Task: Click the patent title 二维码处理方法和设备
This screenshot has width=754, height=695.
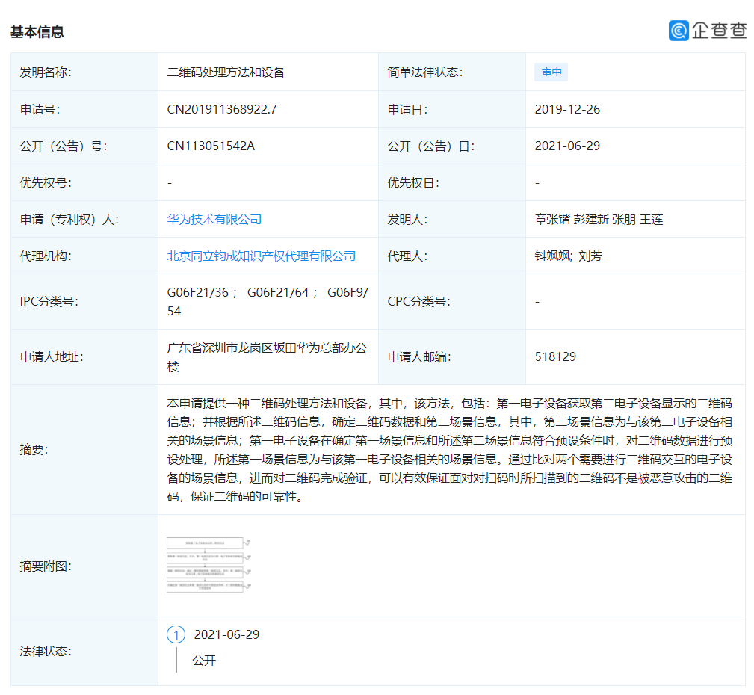Action: [226, 72]
